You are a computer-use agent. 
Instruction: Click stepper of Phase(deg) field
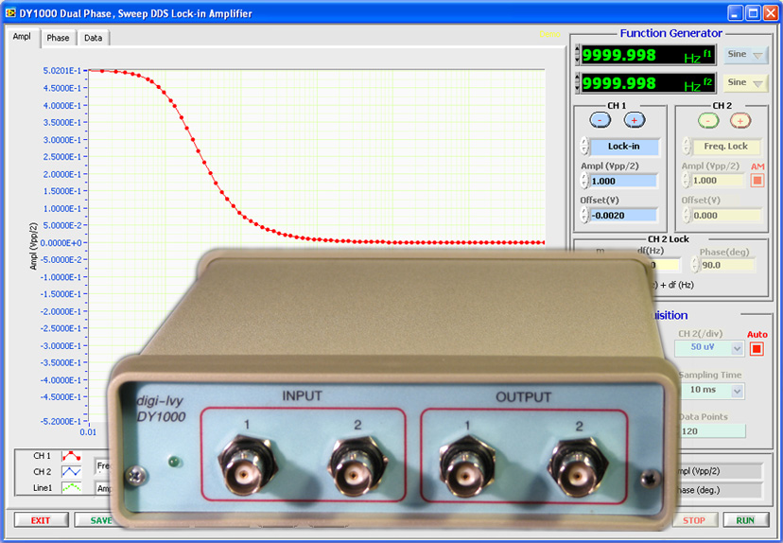pyautogui.click(x=695, y=265)
